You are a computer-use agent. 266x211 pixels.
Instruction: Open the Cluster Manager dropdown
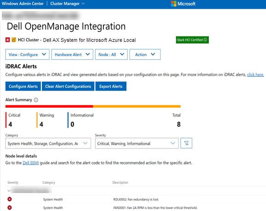click(x=68, y=4)
